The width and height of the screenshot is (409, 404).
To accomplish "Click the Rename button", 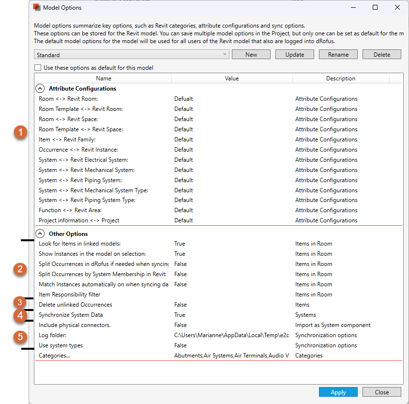I will point(338,55).
